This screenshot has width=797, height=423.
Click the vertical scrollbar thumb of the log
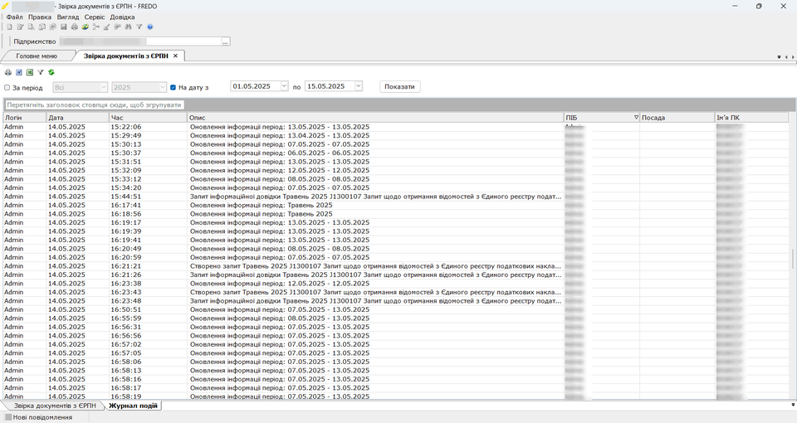pyautogui.click(x=793, y=260)
